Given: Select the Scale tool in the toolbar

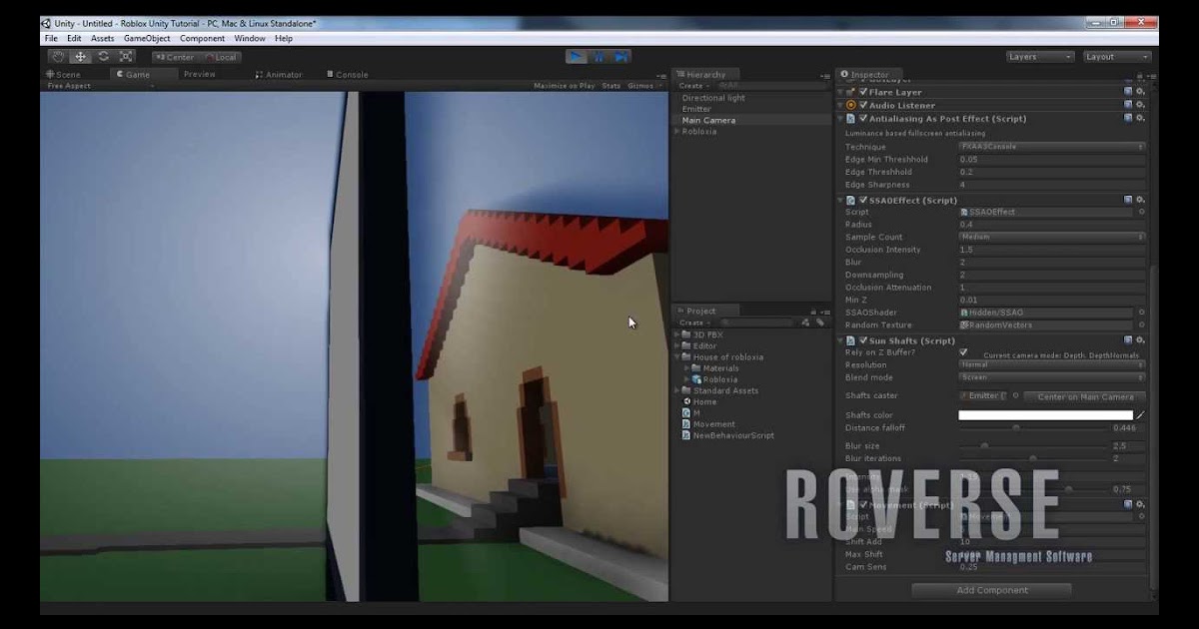Looking at the screenshot, I should coord(127,57).
